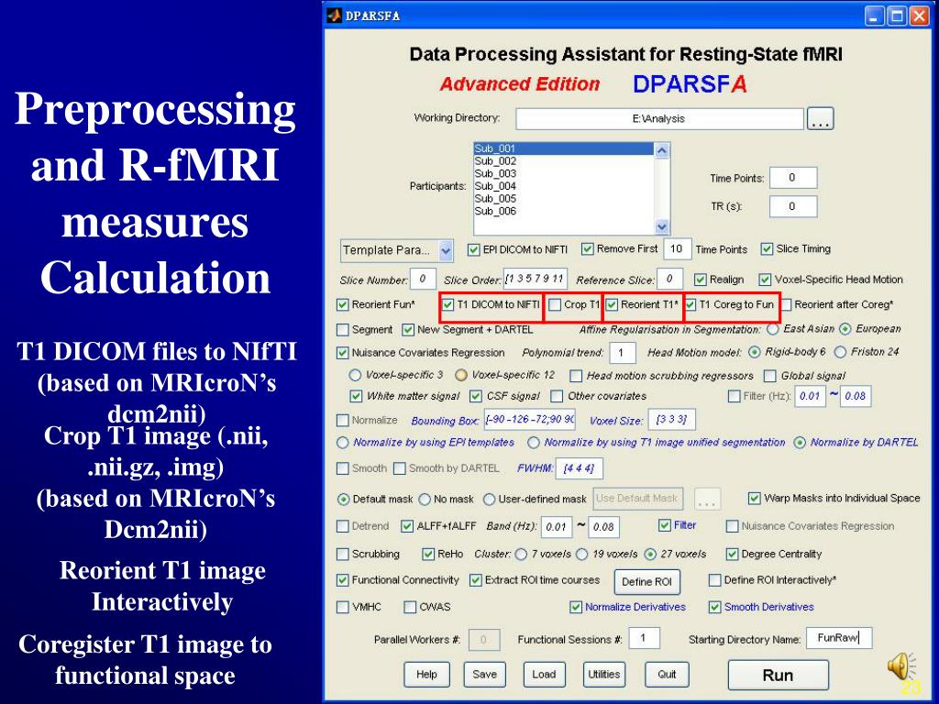Toggle the Slice Timing checkbox
This screenshot has width=939, height=704.
tap(767, 248)
